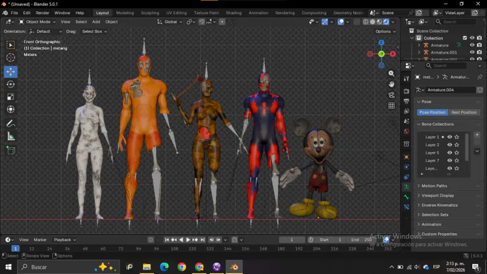Click the End frame value field
Image resolution: width=487 pixels, height=274 pixels.
click(361, 240)
